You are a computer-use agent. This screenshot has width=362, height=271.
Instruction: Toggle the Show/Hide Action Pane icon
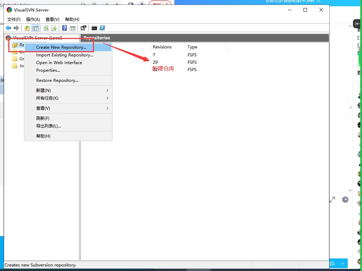(x=73, y=28)
